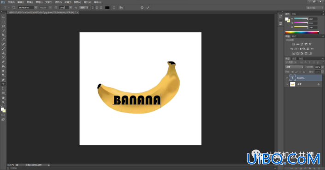Screen dimensions: 325x170
Task: Switch to the Paths tab
Action: (x=301, y=59)
